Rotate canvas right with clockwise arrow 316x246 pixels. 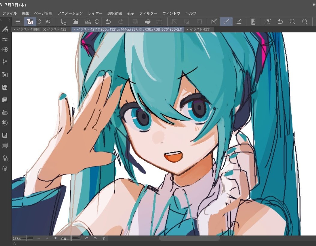pyautogui.click(x=95, y=238)
